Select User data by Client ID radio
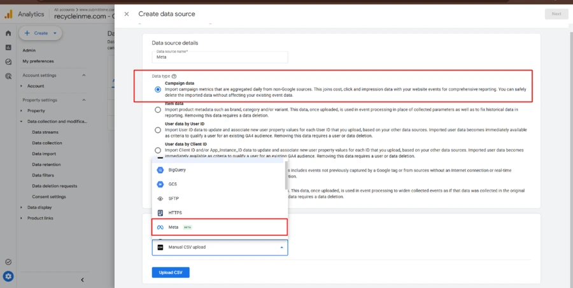This screenshot has width=573, height=288. pyautogui.click(x=157, y=150)
